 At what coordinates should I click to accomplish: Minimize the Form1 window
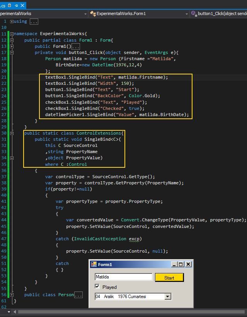[174, 265]
